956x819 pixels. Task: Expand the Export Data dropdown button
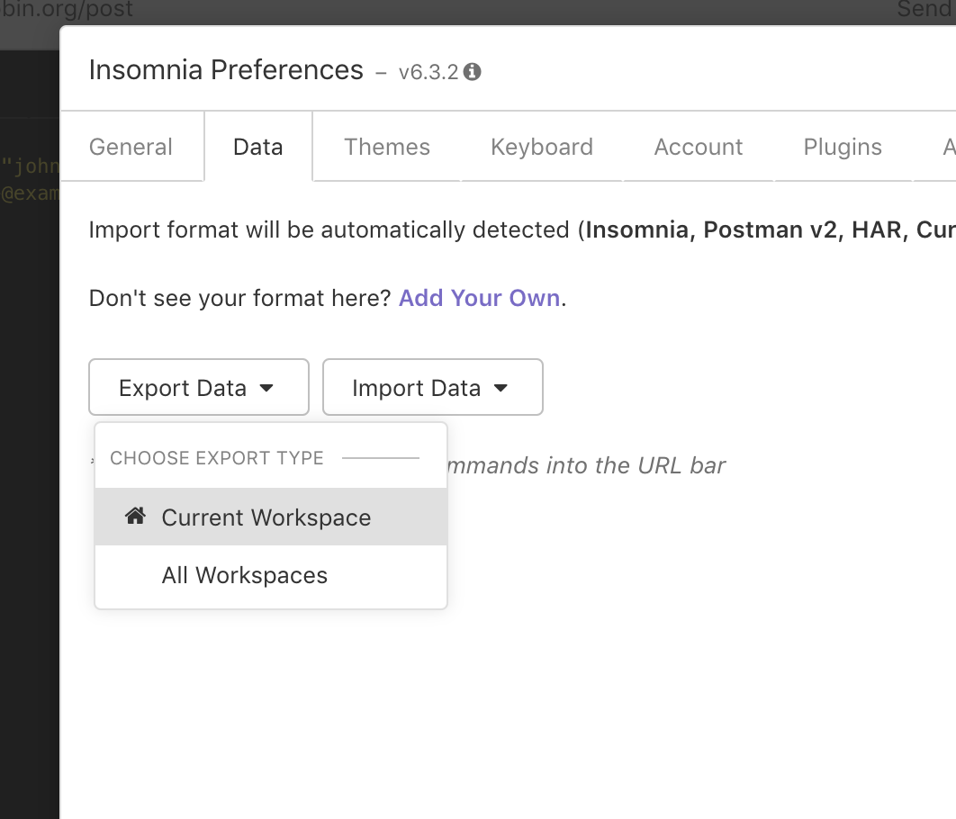(199, 387)
